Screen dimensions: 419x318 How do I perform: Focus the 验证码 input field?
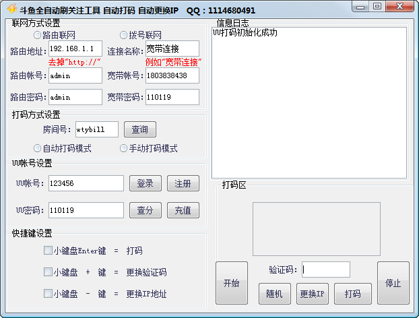coord(326,269)
